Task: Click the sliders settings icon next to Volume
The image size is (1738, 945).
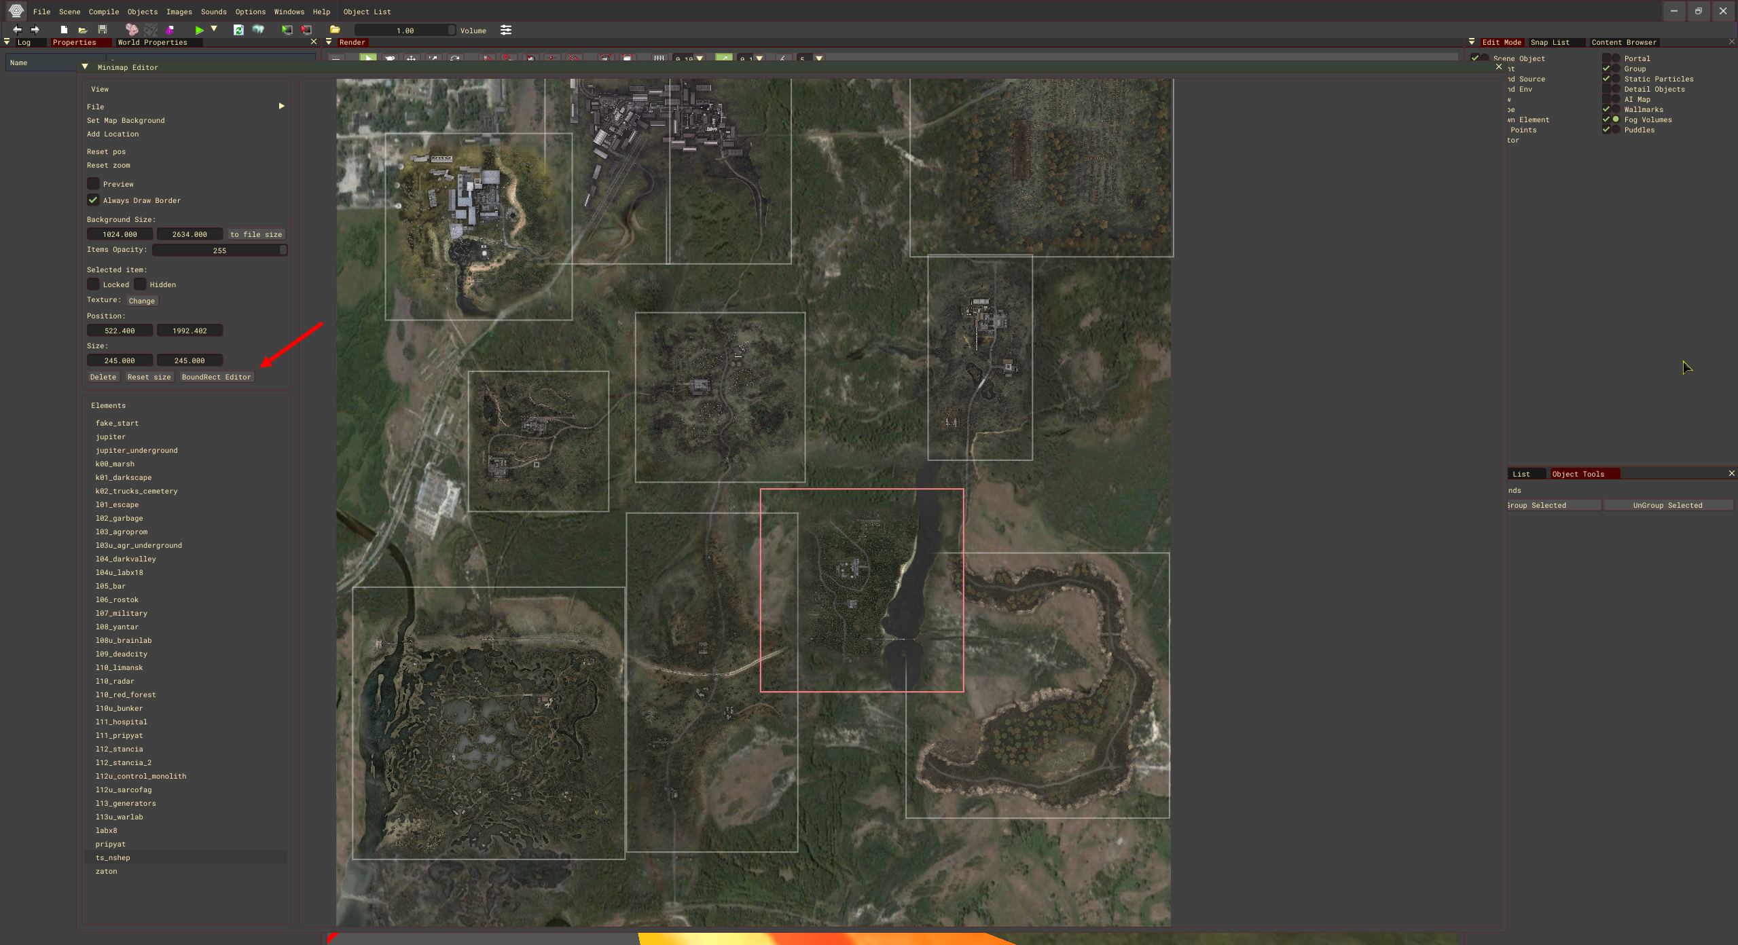Action: (x=506, y=30)
